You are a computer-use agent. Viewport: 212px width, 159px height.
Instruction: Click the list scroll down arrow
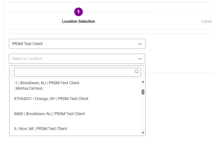point(143,133)
